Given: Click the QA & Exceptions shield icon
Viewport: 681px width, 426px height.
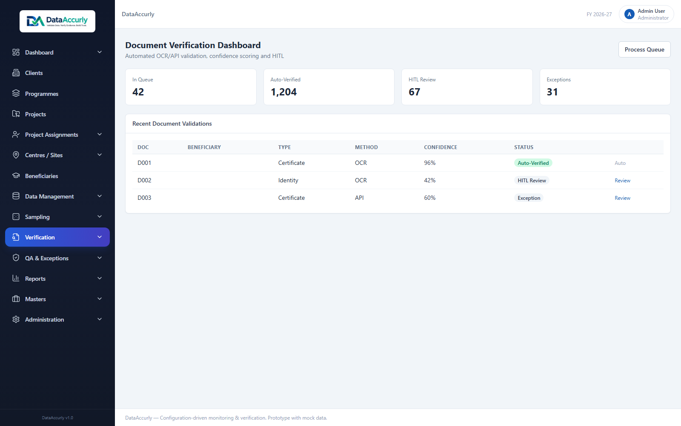Looking at the screenshot, I should tap(16, 258).
